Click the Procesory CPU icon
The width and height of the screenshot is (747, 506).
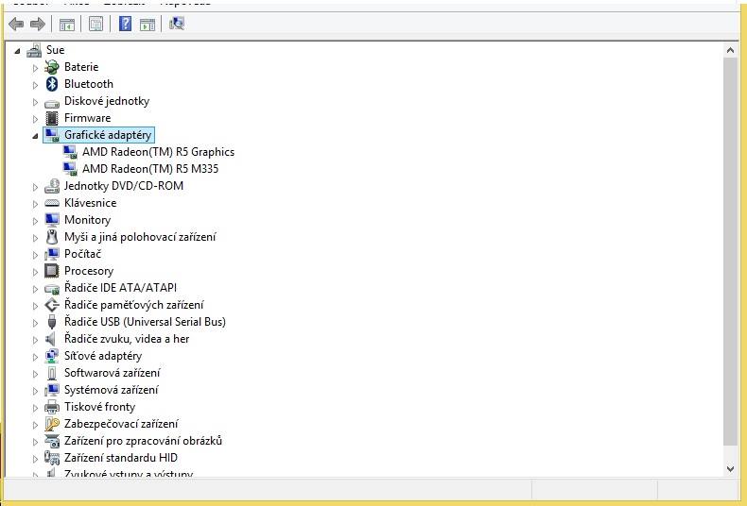click(51, 271)
